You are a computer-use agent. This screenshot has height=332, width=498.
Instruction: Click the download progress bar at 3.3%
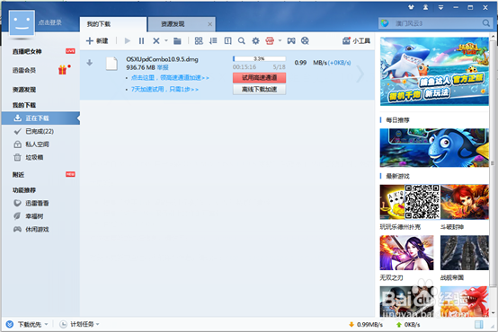pos(259,58)
